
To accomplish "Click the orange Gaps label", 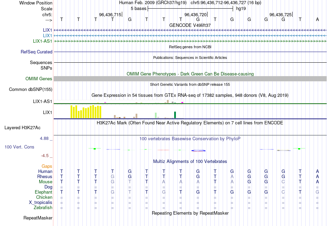I will click(47, 166).
